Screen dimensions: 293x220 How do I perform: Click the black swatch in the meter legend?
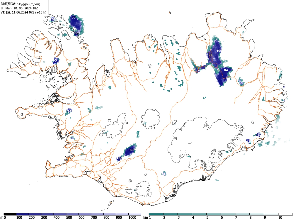[10, 214]
